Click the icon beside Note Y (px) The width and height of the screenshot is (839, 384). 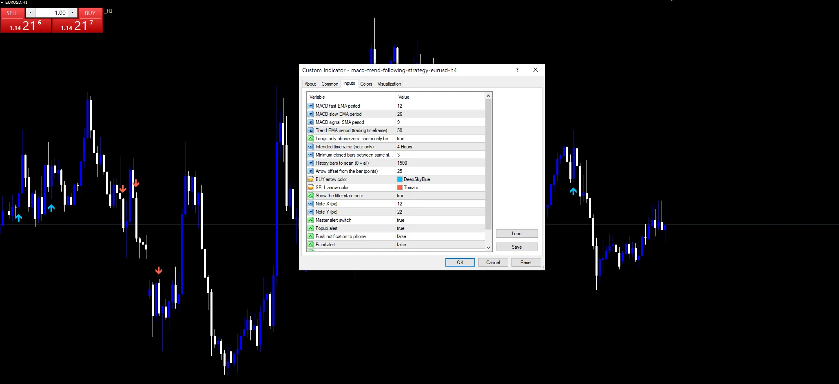[x=311, y=212]
